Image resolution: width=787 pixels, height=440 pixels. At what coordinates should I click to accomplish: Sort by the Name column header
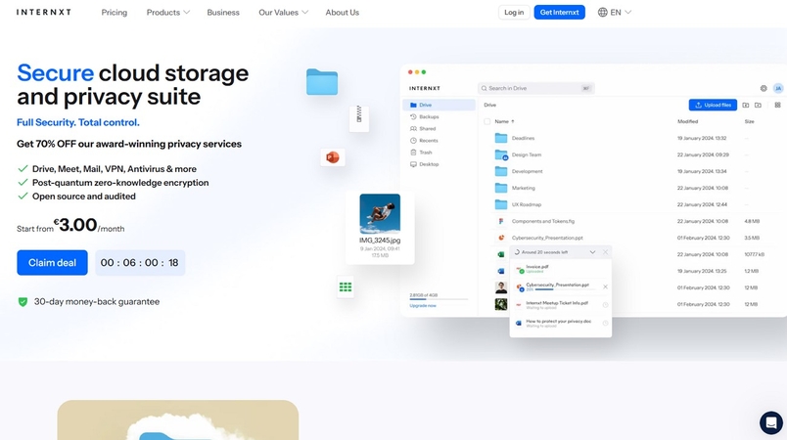click(504, 121)
